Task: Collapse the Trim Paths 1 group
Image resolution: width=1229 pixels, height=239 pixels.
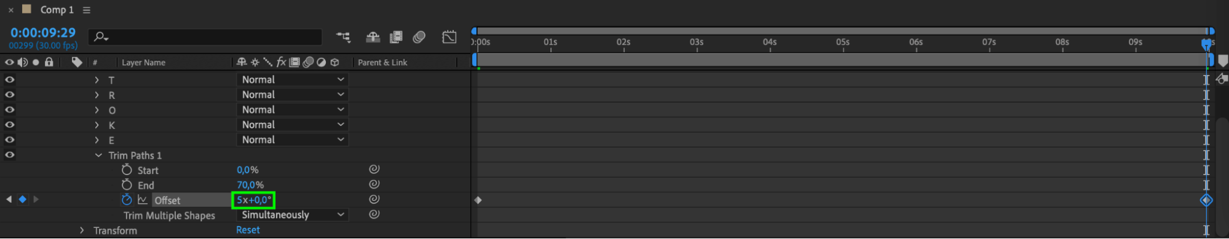Action: tap(98, 155)
